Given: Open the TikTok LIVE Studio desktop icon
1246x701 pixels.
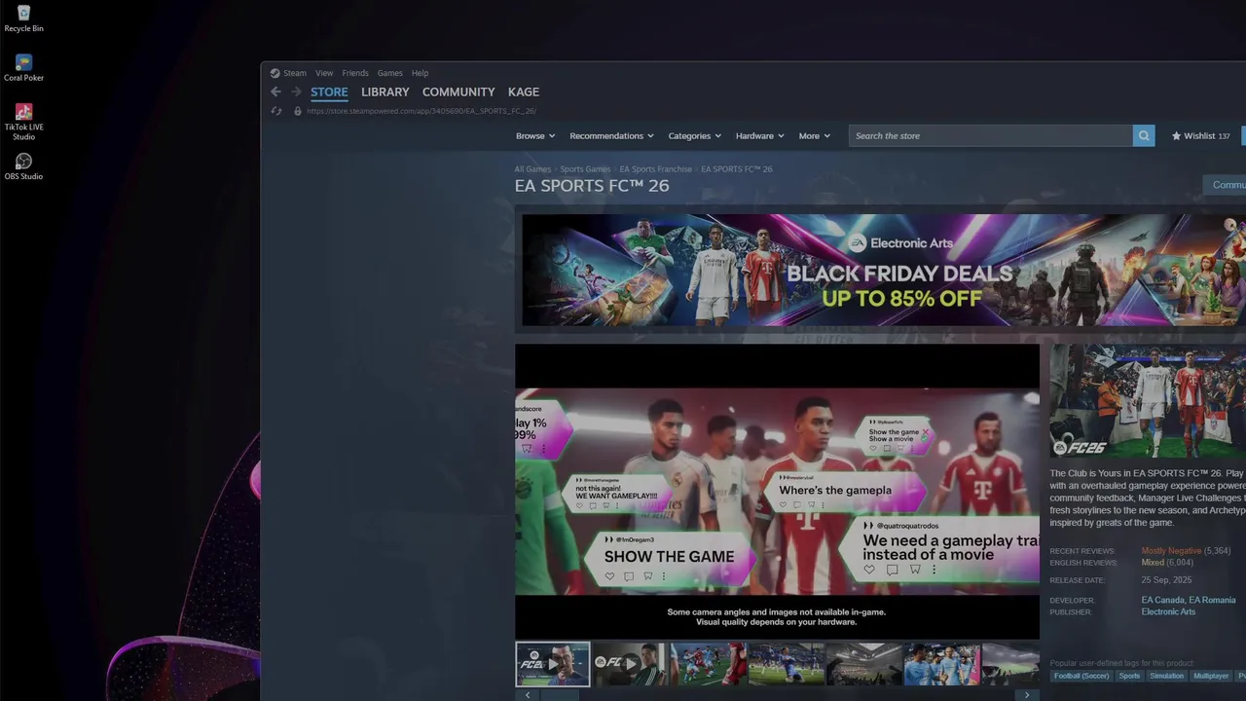Looking at the screenshot, I should click(23, 122).
